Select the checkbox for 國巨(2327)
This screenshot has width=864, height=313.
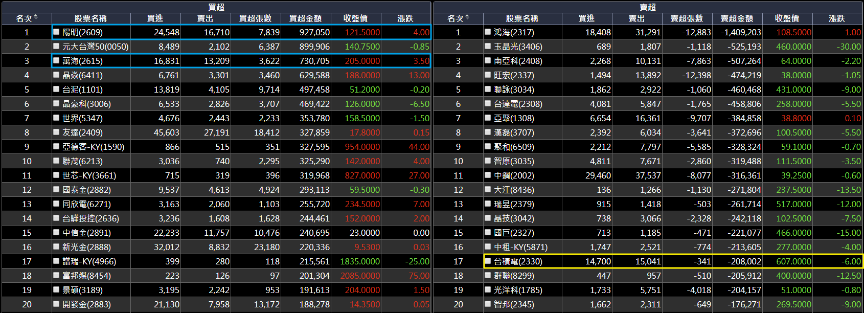tap(488, 232)
